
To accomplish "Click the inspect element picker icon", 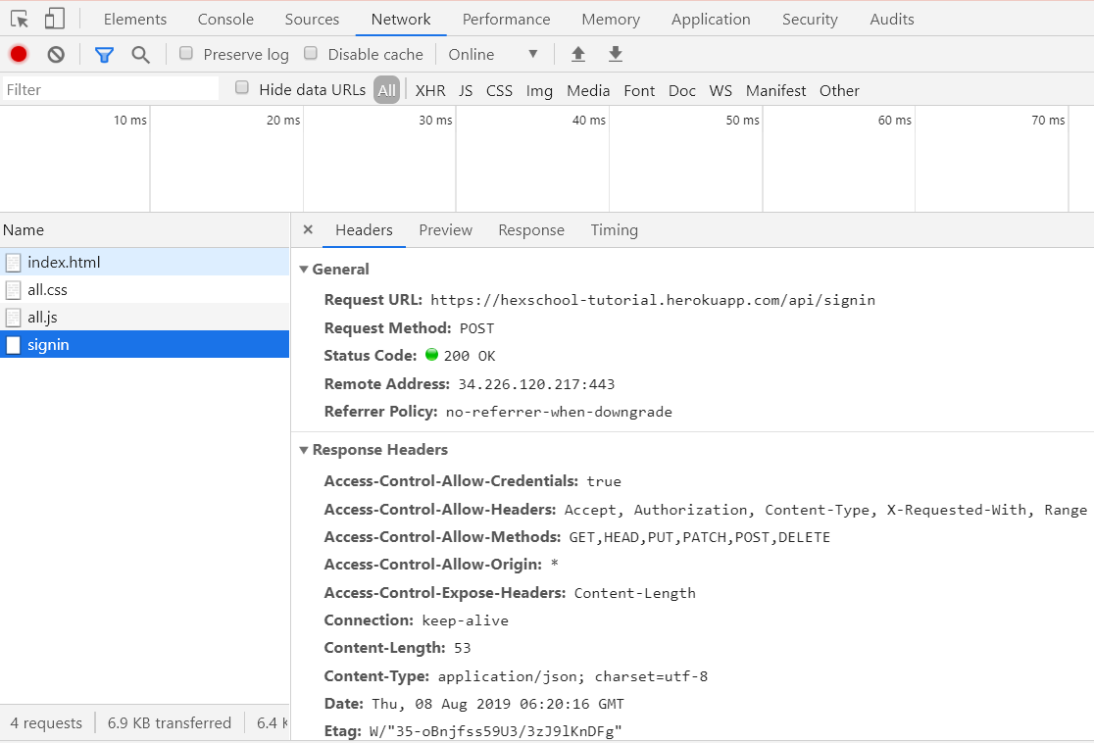I will (x=20, y=19).
